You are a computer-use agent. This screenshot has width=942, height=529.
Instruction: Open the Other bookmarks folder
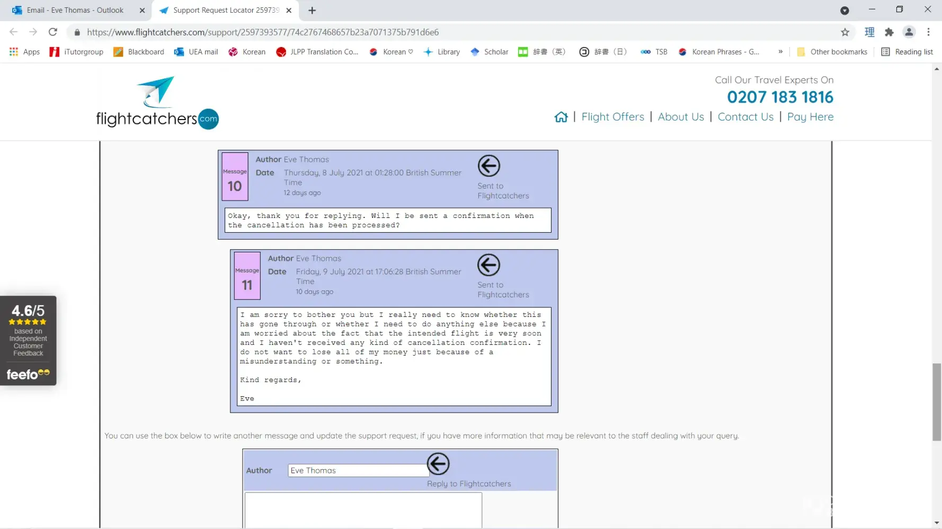832,52
